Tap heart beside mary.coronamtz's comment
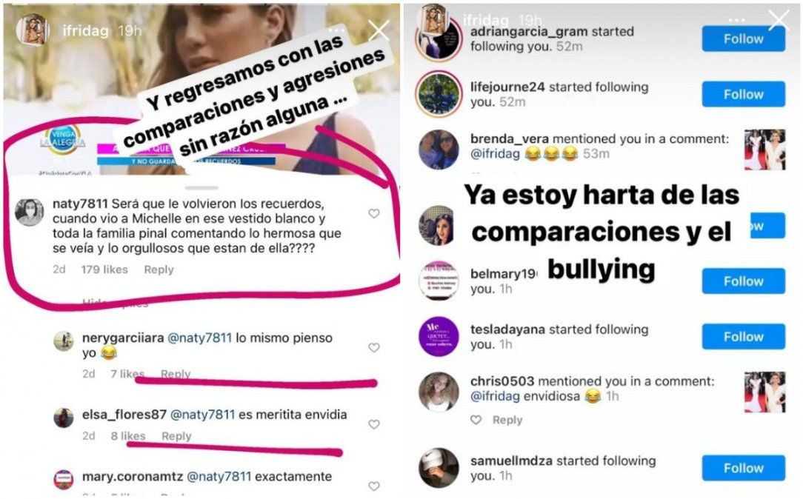 pos(374,486)
